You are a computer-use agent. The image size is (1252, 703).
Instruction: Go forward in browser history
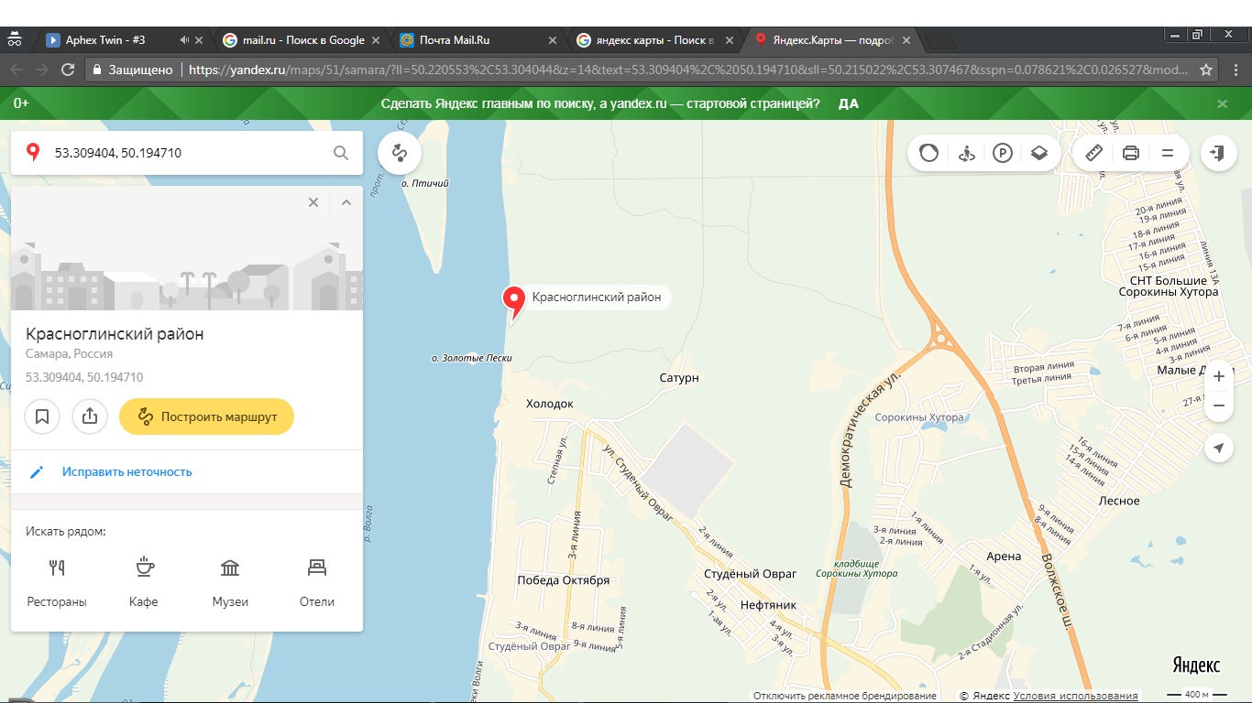[41, 70]
